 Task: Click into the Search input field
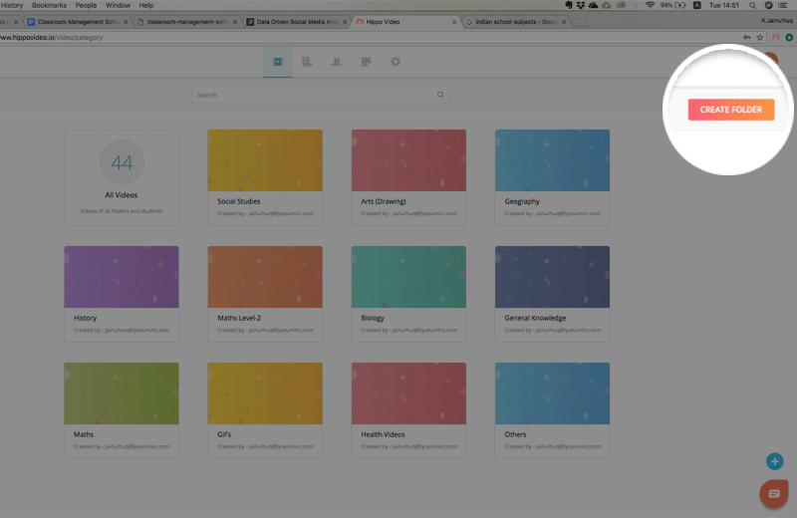[314, 95]
